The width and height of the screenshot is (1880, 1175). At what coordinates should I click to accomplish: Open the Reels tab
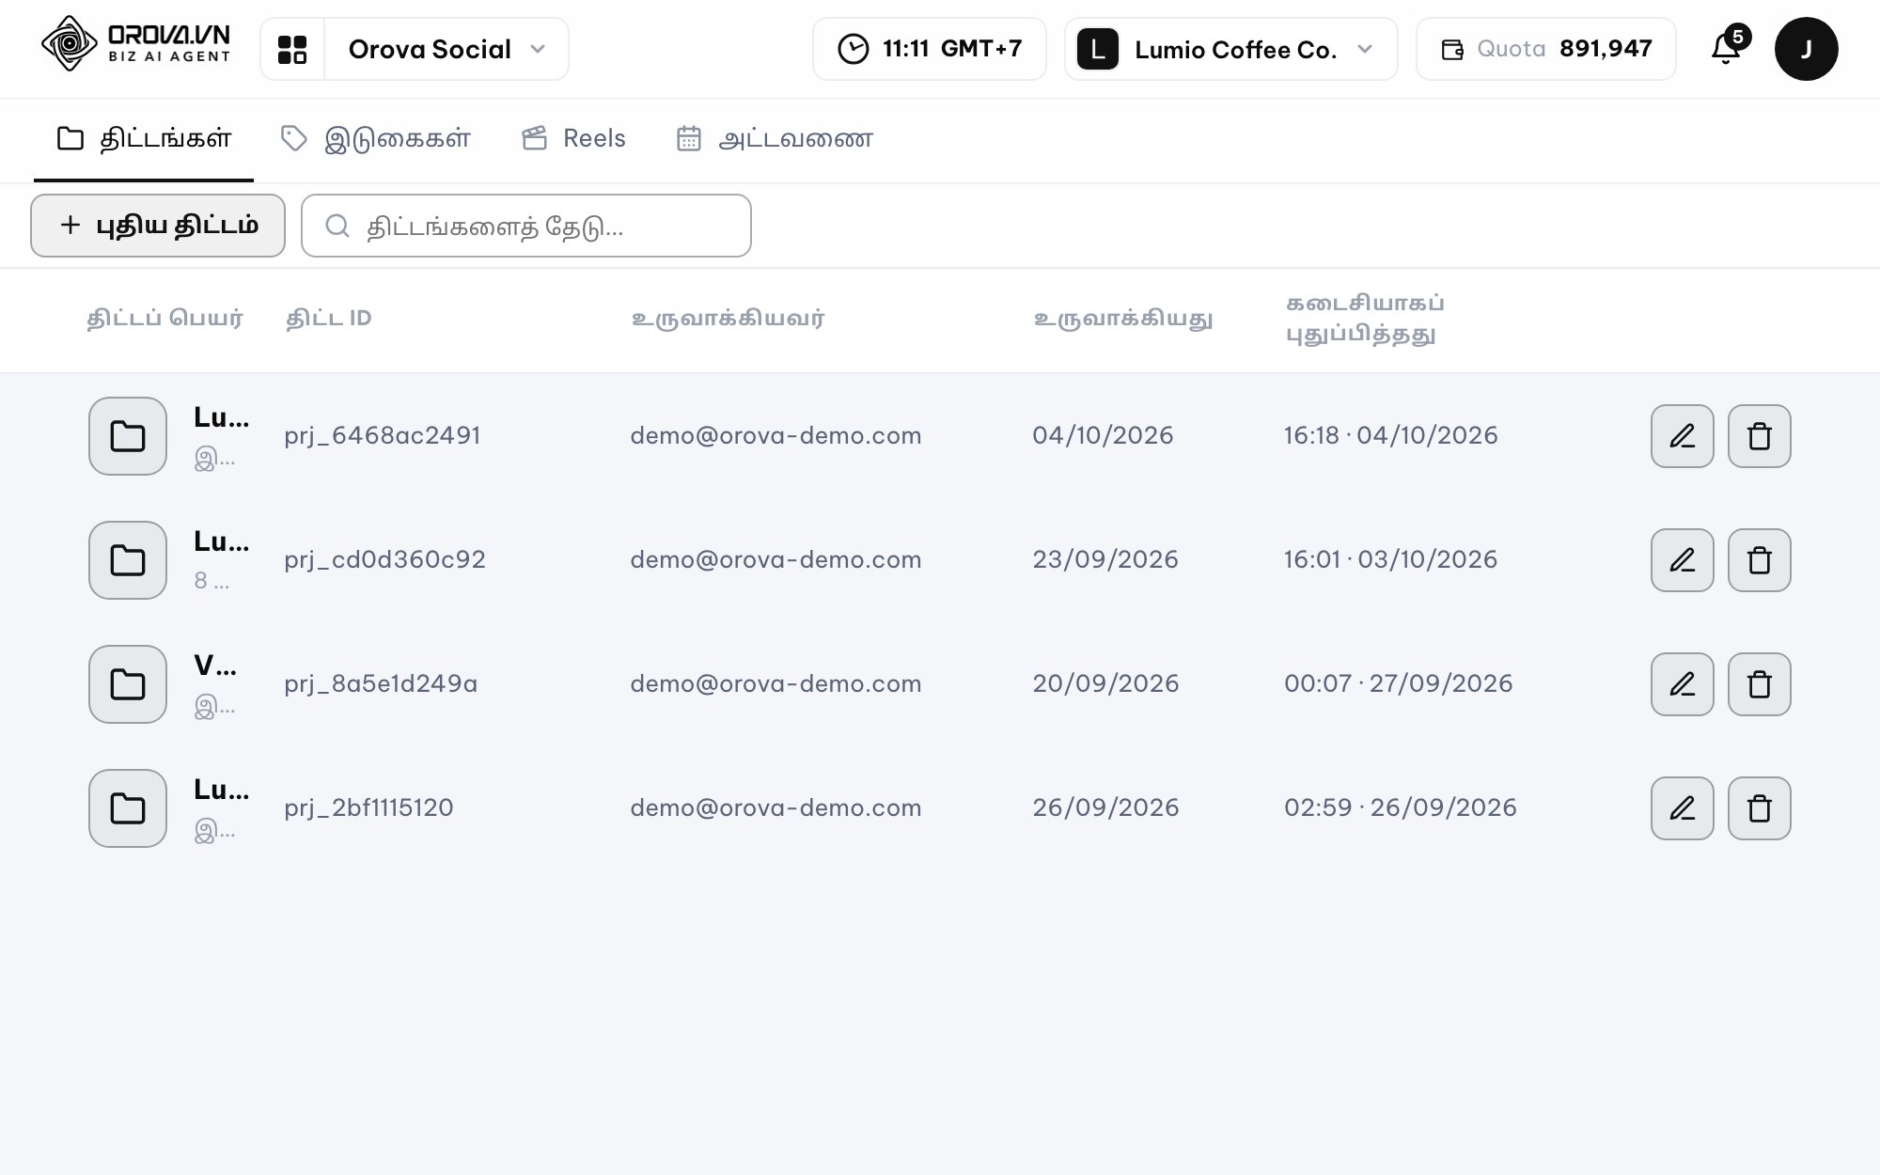[573, 139]
